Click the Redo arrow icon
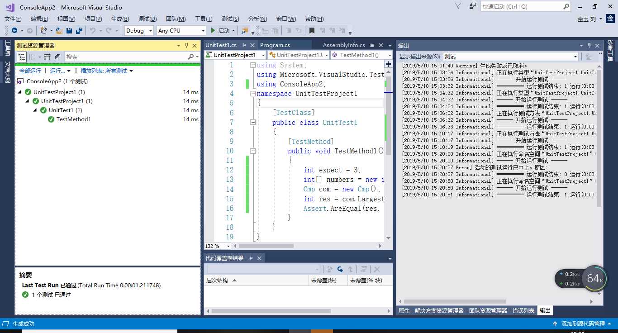 coord(109,30)
